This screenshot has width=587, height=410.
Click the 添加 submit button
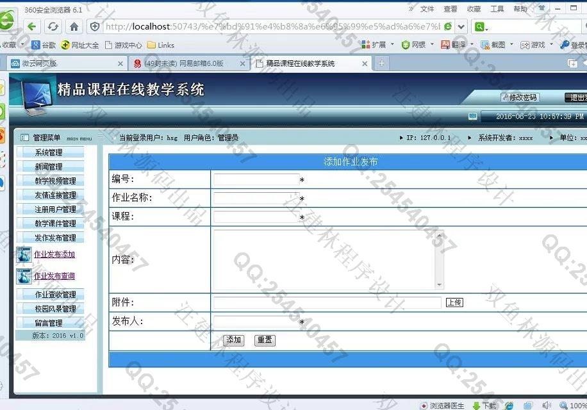point(234,340)
